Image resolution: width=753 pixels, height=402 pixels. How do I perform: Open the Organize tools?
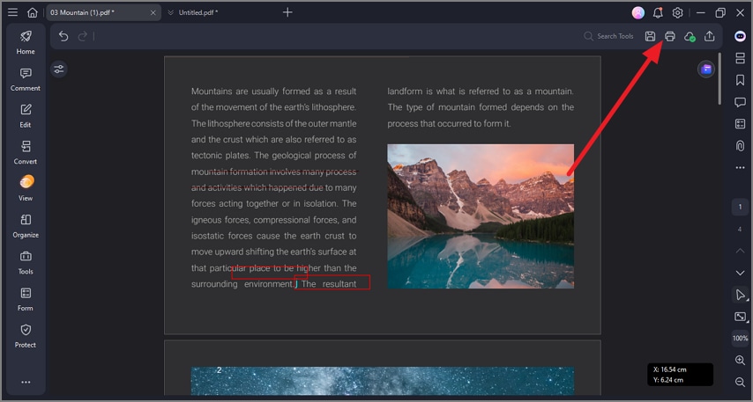click(x=26, y=226)
